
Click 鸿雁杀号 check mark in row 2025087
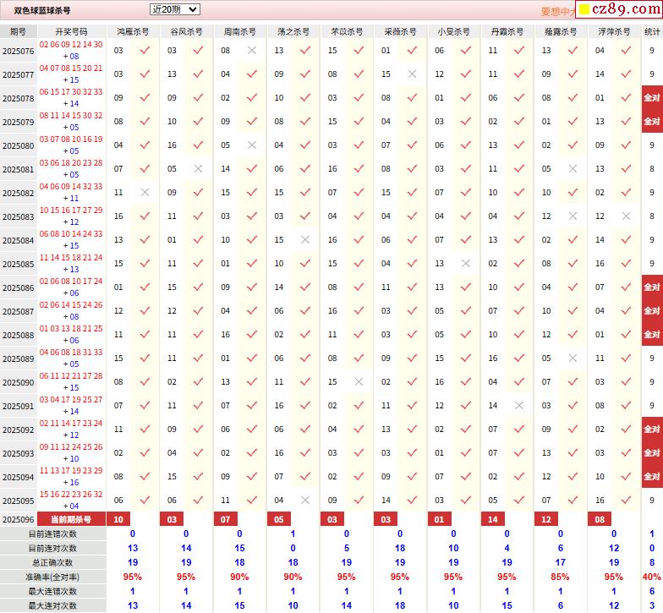pyautogui.click(x=145, y=311)
